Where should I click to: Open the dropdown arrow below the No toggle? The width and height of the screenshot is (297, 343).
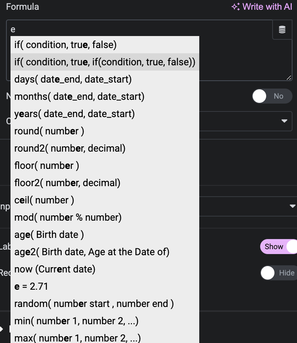pos(284,121)
